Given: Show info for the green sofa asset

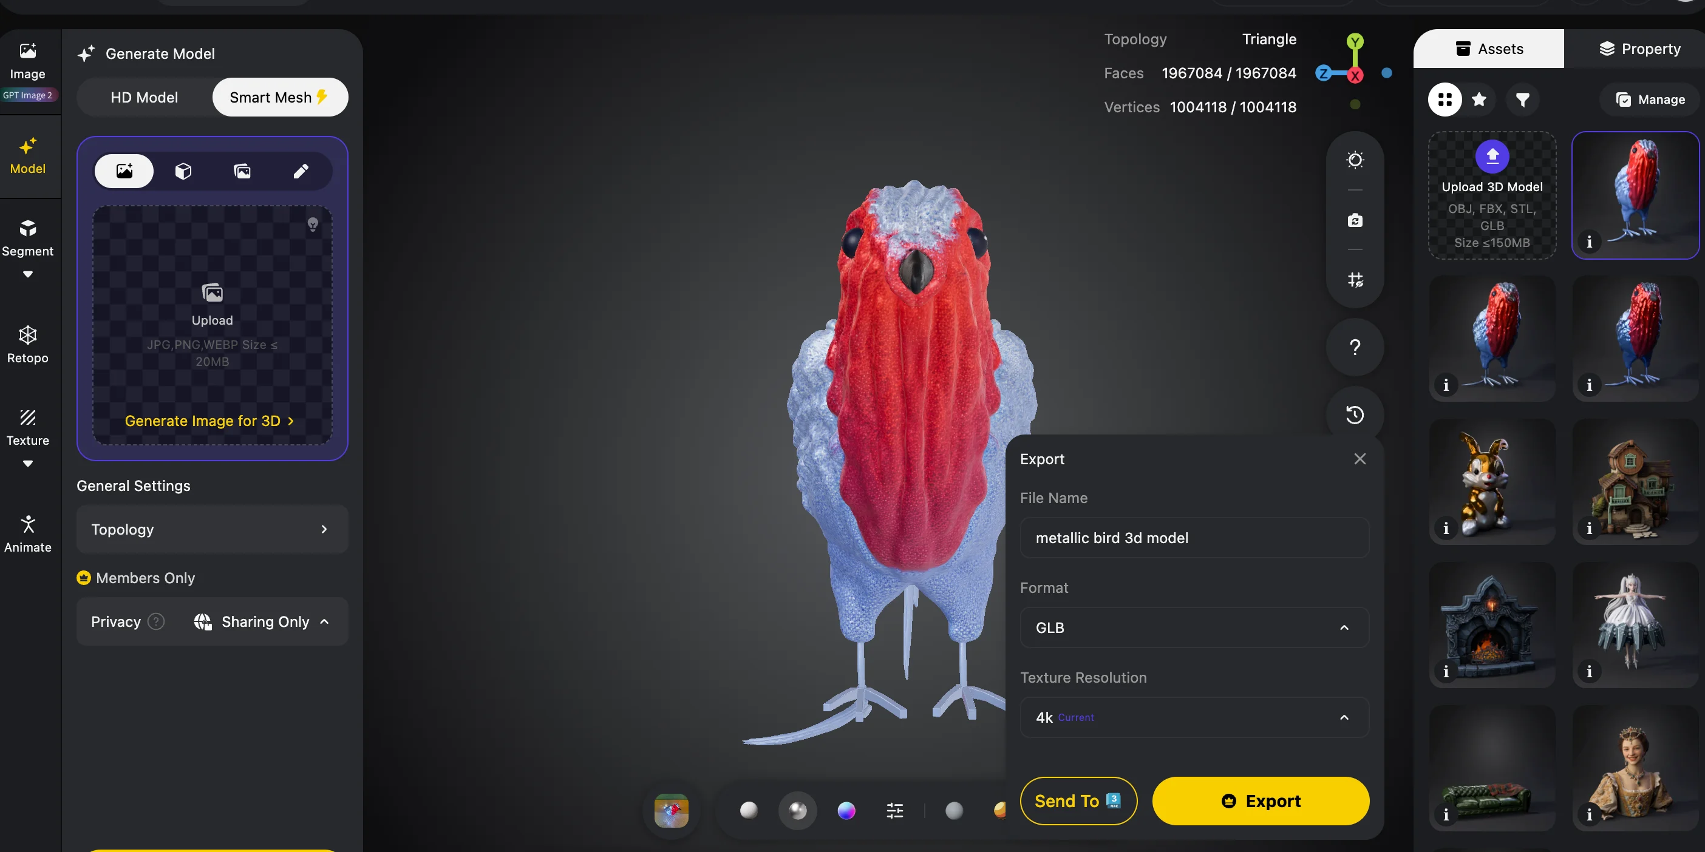Looking at the screenshot, I should coord(1446,814).
